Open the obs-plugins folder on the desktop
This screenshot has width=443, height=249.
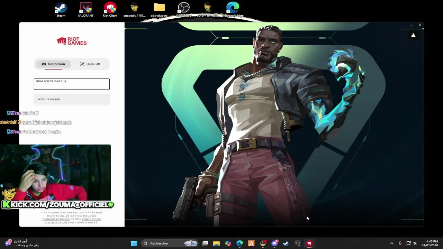point(159,10)
